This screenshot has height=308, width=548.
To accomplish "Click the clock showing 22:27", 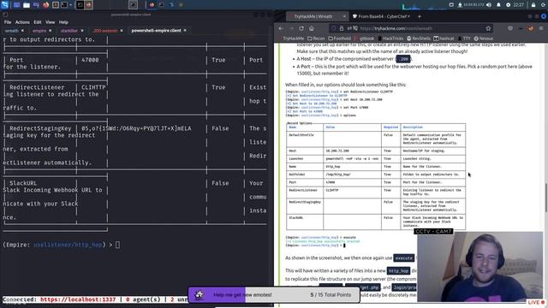I will click(518, 5).
